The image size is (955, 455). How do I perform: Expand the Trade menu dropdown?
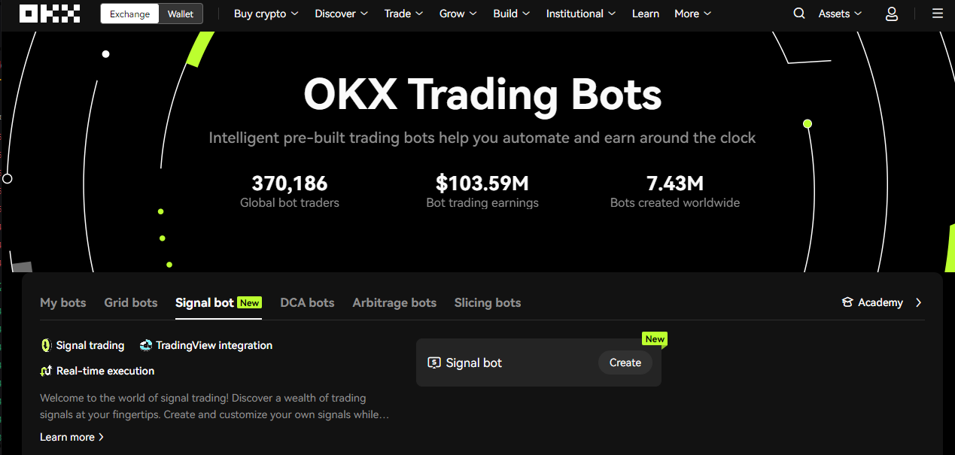click(403, 14)
